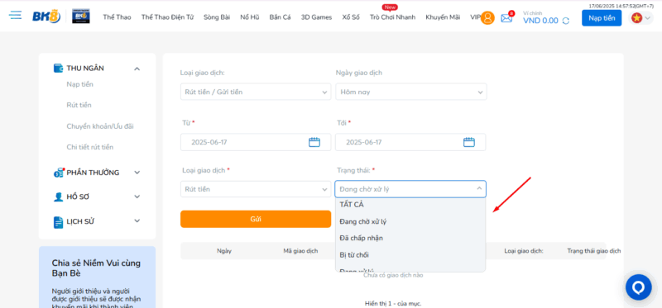Open Chi tiết rút tiền sidebar link

[90, 147]
